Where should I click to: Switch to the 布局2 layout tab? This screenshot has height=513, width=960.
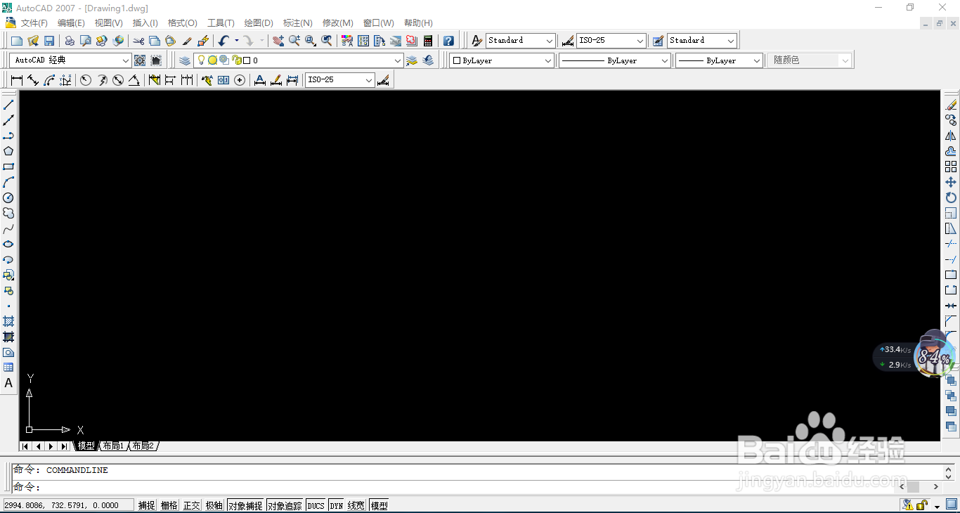point(143,446)
